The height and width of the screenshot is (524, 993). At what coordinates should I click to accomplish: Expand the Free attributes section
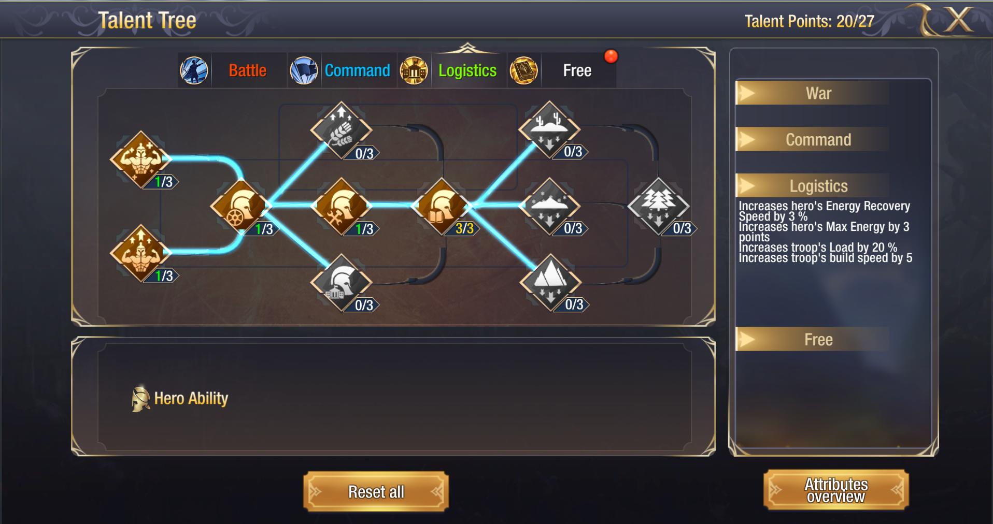click(x=812, y=339)
